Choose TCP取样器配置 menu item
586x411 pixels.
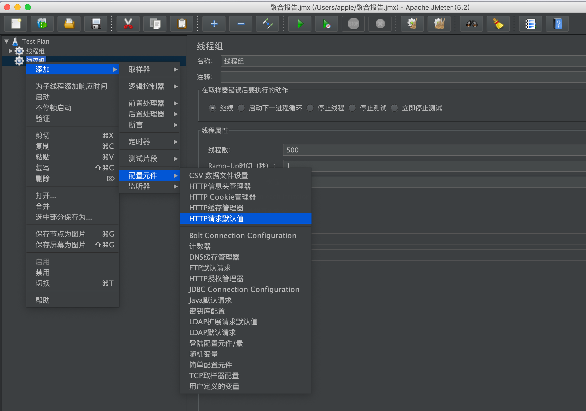(246, 376)
